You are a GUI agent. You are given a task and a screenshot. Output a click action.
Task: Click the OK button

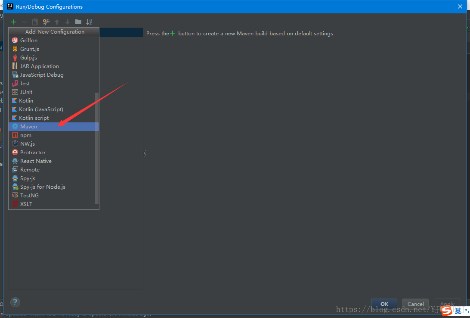coord(384,304)
